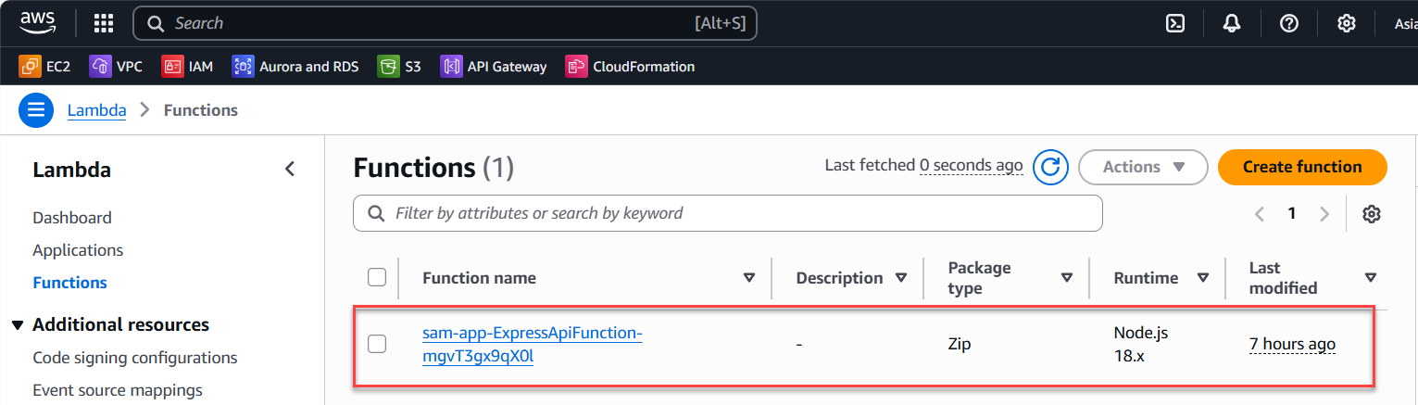Open Aurora and RDS shortcut
Viewport: 1418px width, 405px height.
click(295, 67)
